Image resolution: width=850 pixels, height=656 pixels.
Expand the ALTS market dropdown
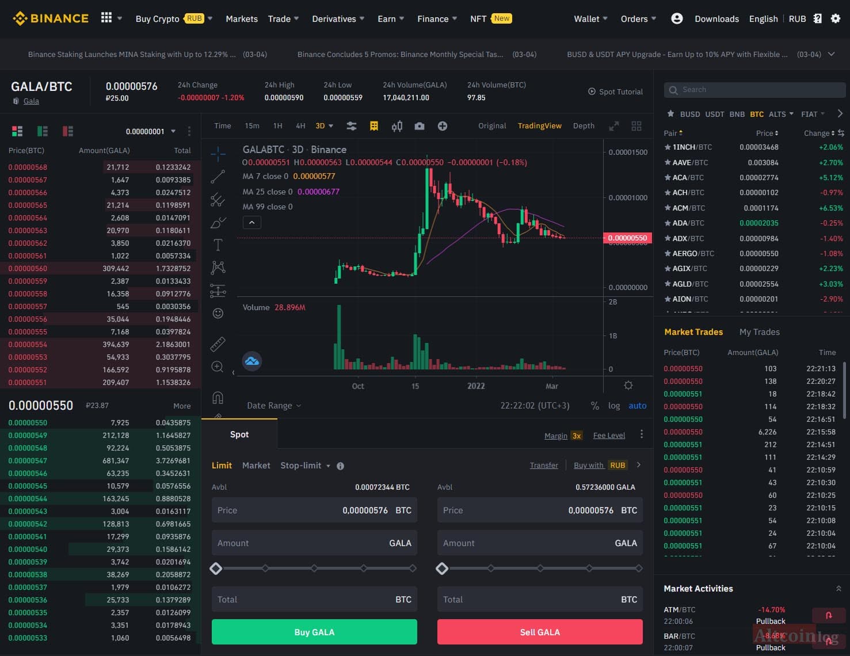pos(781,114)
